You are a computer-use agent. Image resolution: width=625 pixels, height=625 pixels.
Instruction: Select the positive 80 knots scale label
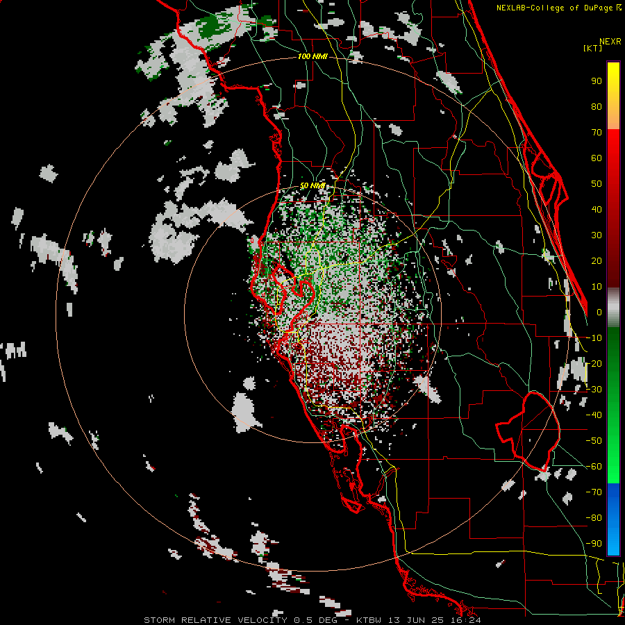pos(597,106)
